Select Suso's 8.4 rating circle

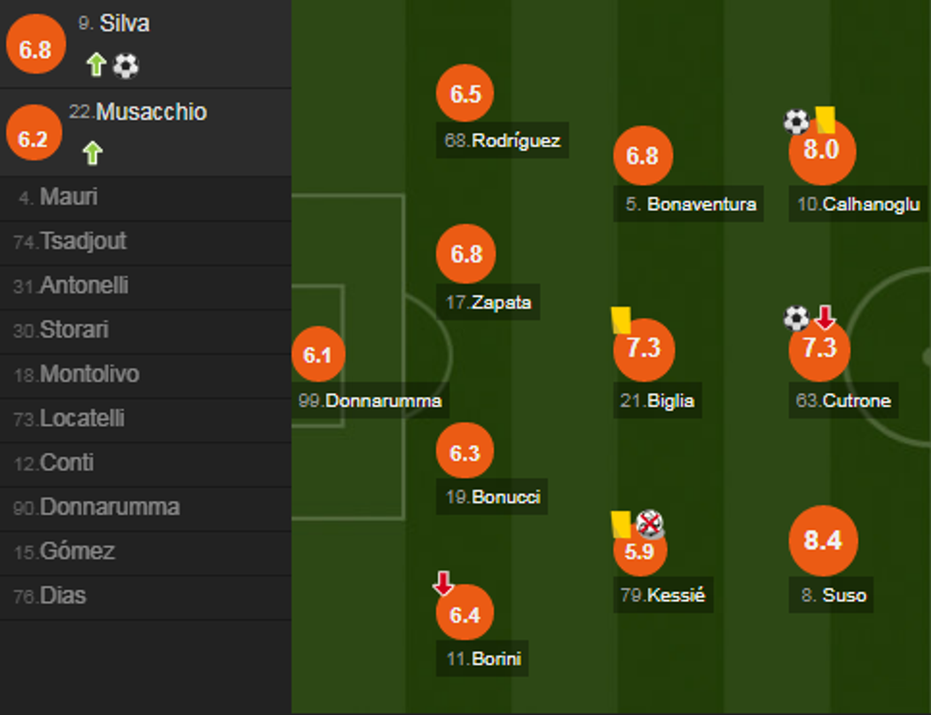point(823,540)
